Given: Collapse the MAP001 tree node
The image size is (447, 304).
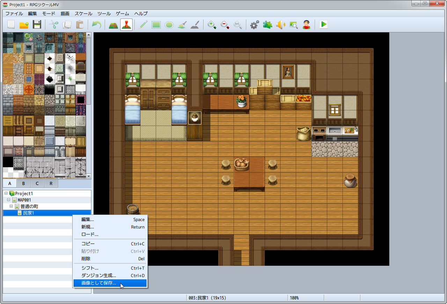Looking at the screenshot, I should click(x=9, y=200).
